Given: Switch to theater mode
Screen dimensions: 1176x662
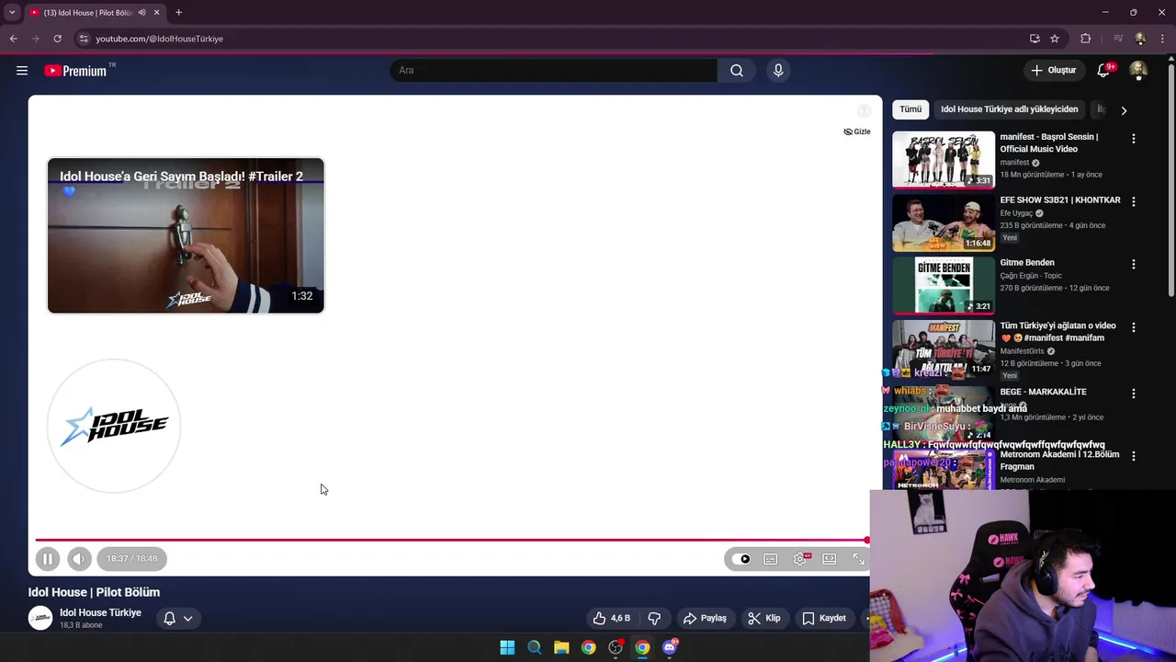Looking at the screenshot, I should (830, 559).
